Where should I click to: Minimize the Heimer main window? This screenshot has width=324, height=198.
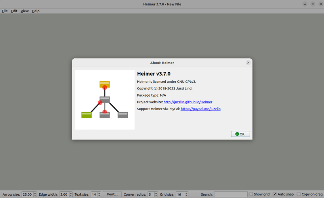(305, 4)
